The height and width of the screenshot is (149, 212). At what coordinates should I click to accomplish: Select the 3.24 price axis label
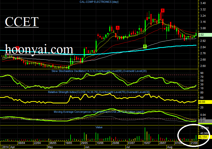tap(203, 16)
